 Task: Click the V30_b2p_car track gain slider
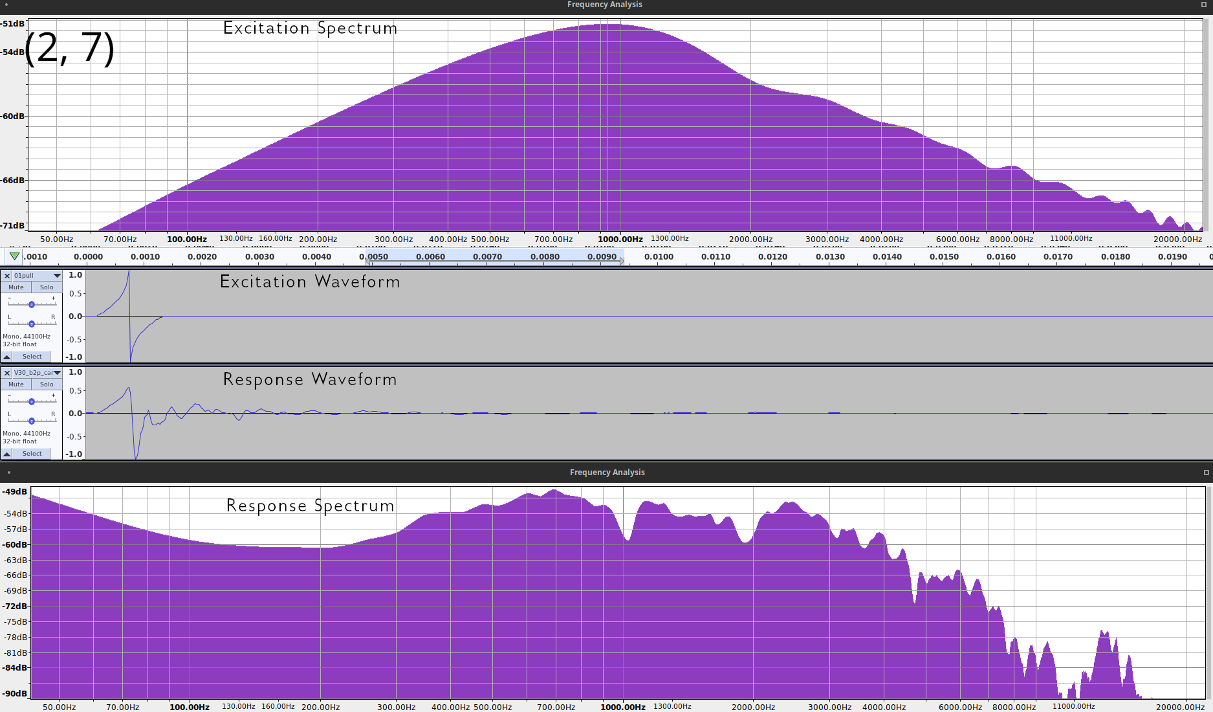point(31,401)
